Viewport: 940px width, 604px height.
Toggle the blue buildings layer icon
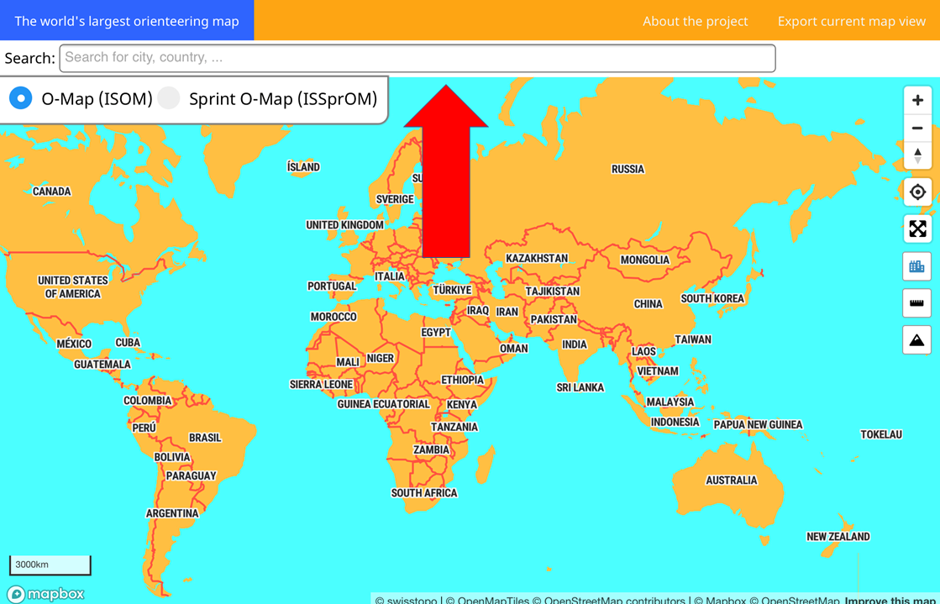point(917,266)
